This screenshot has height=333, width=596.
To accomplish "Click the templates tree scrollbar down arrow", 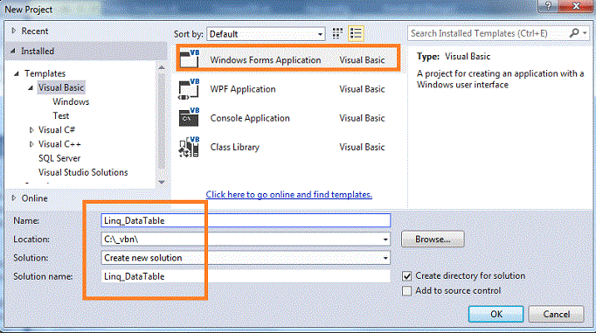I will coord(162,182).
